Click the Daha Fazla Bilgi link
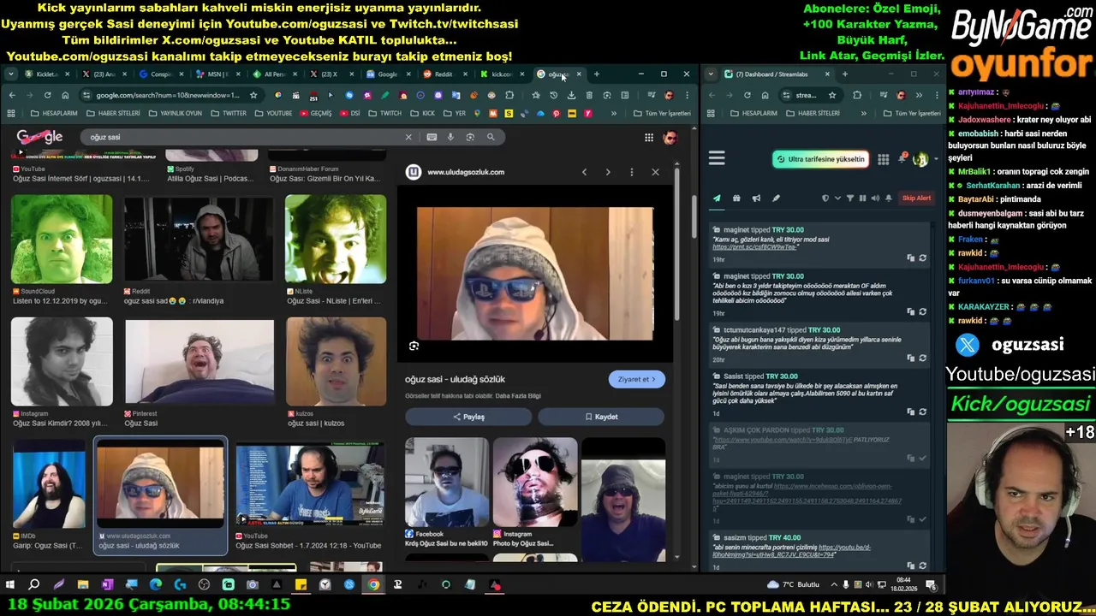The height and width of the screenshot is (616, 1096). 518,396
